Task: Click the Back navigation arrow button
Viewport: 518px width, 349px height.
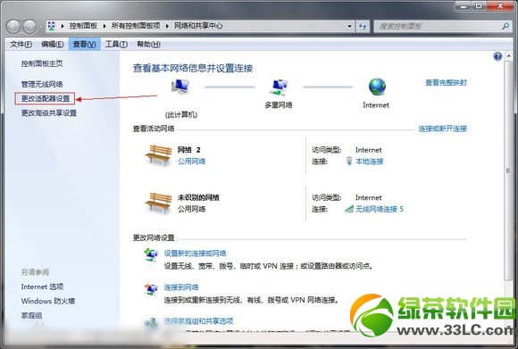Action: 13,27
